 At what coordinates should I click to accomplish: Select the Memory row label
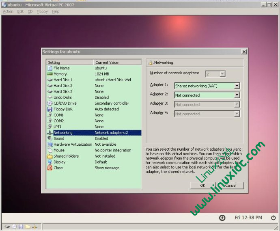click(x=60, y=74)
